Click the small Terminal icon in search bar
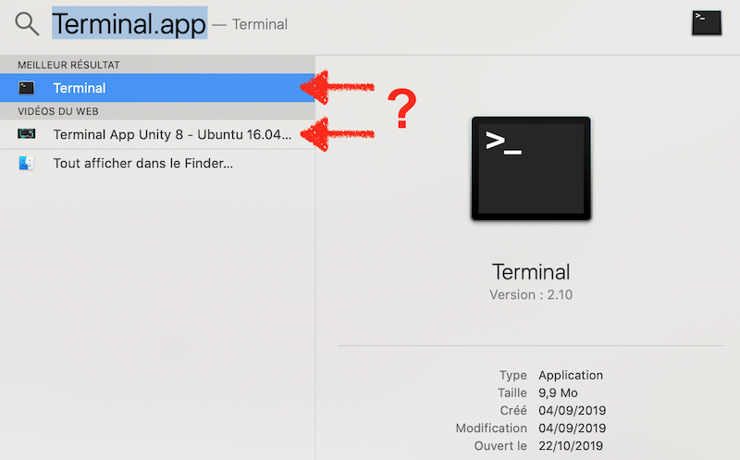Screen dimensions: 740x460 pos(706,23)
